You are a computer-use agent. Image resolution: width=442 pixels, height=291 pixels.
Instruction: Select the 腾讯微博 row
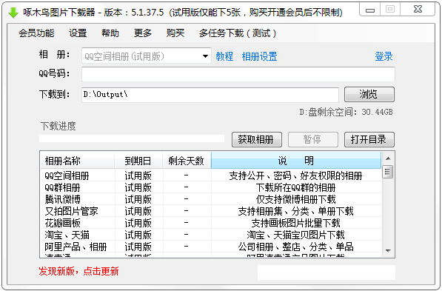(x=211, y=200)
